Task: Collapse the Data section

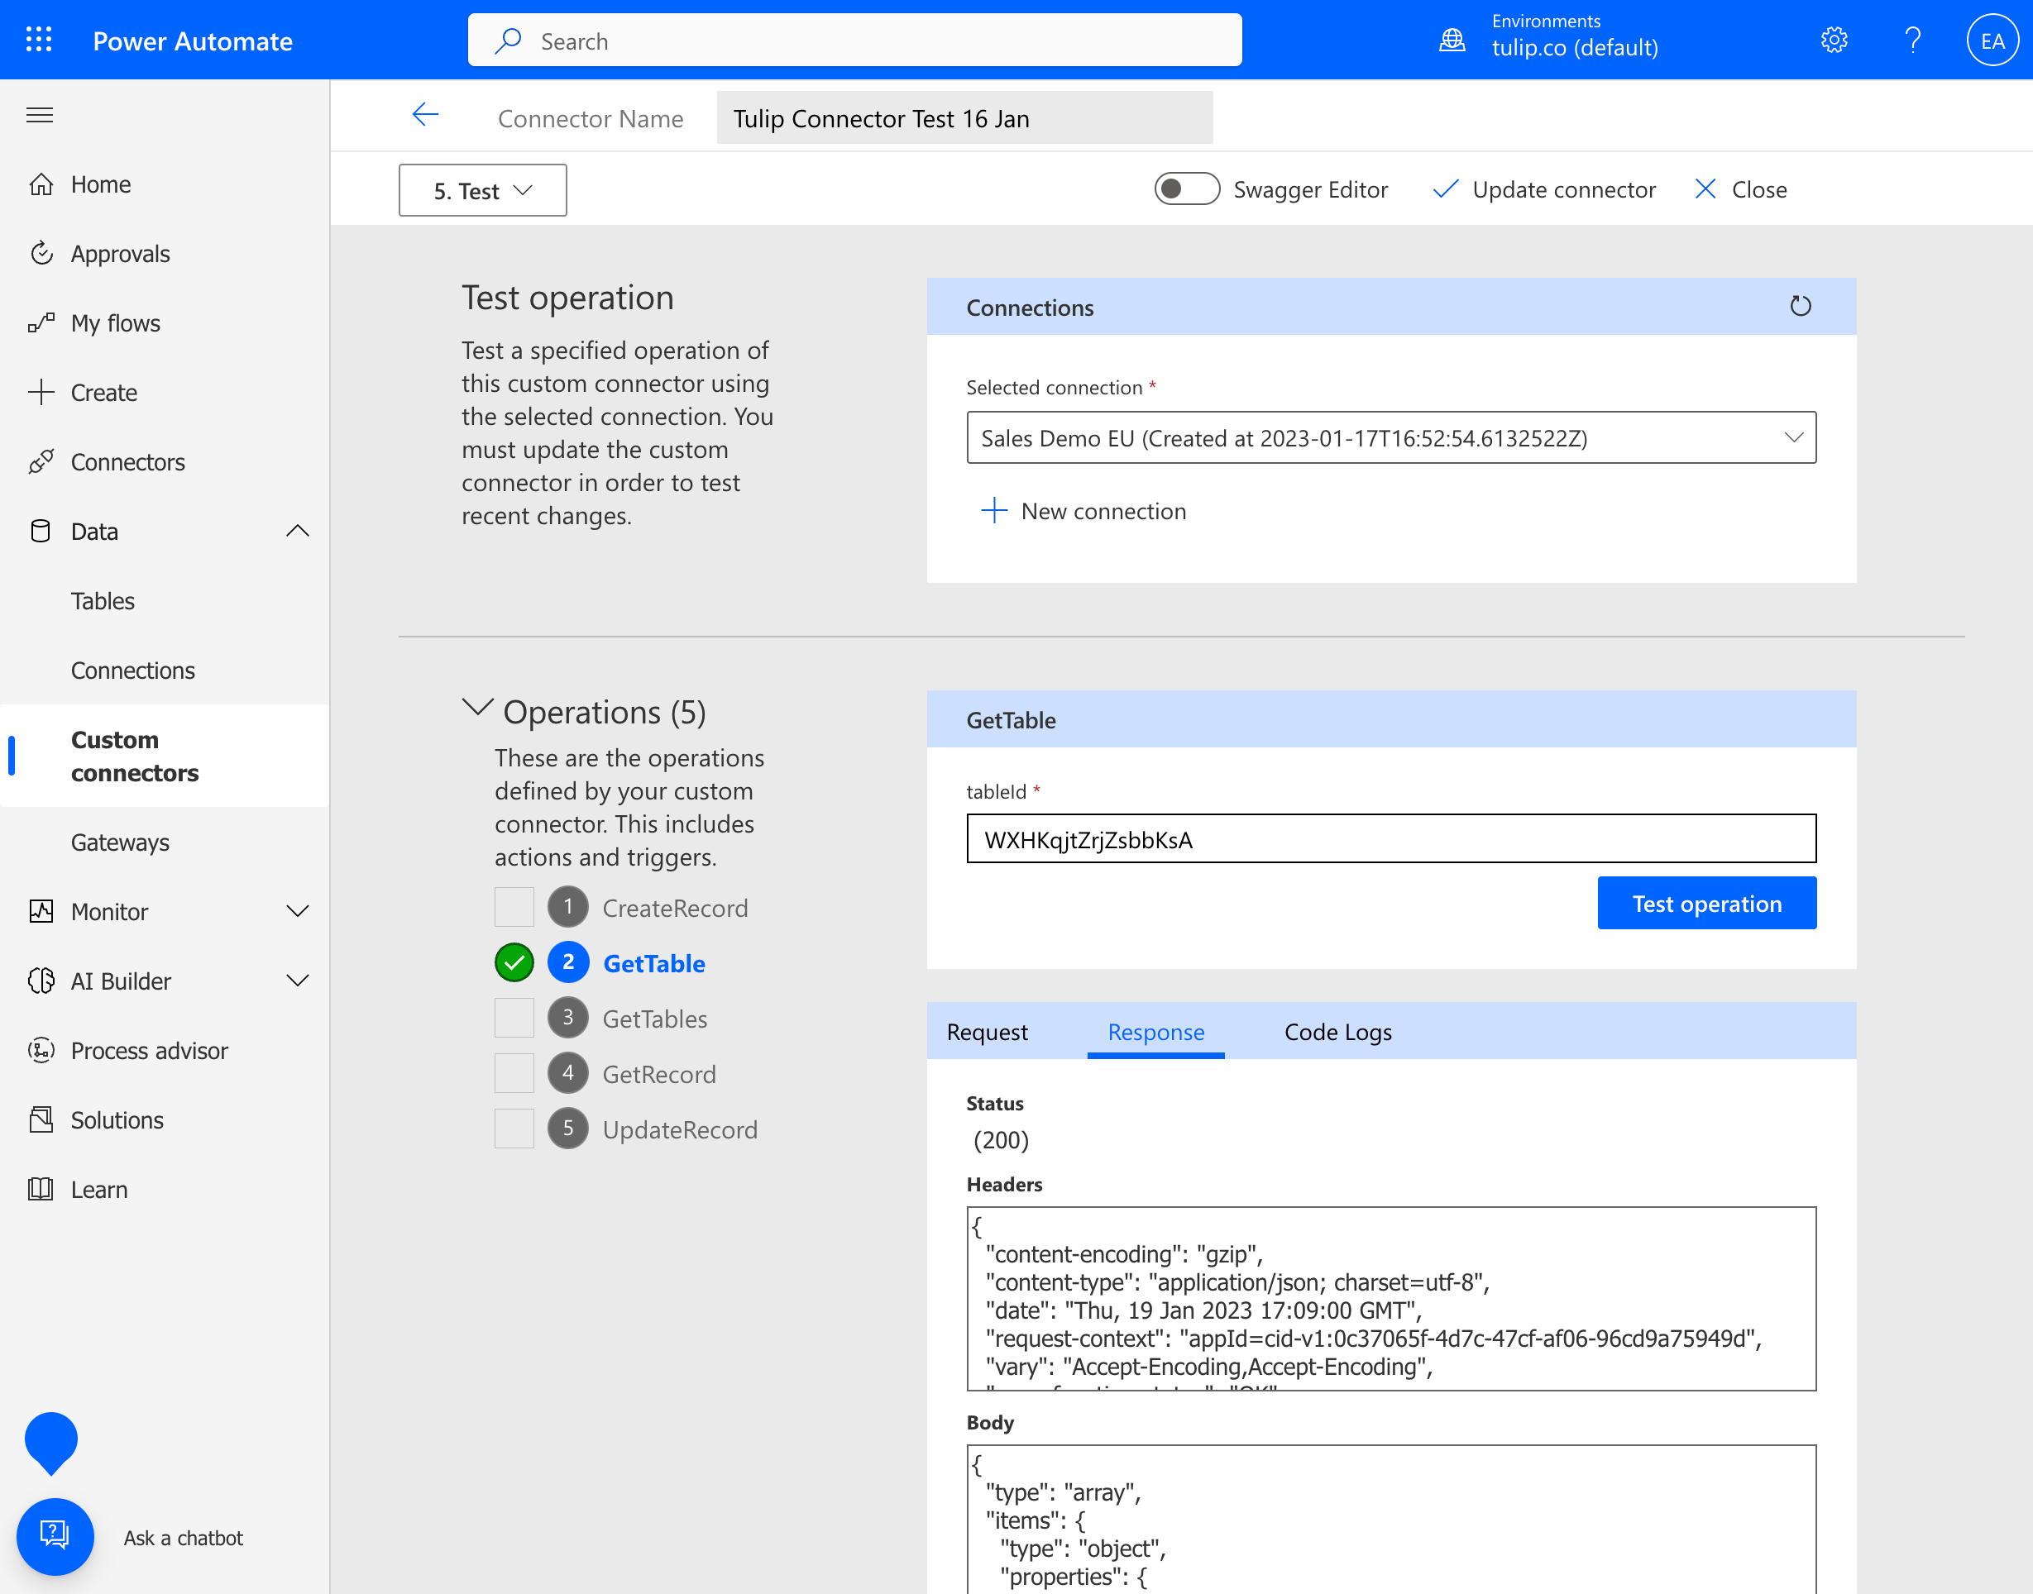Action: [x=297, y=530]
